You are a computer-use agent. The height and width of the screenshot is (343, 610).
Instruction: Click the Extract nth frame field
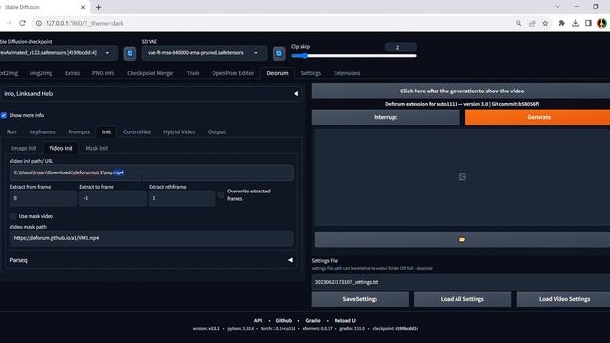[182, 198]
